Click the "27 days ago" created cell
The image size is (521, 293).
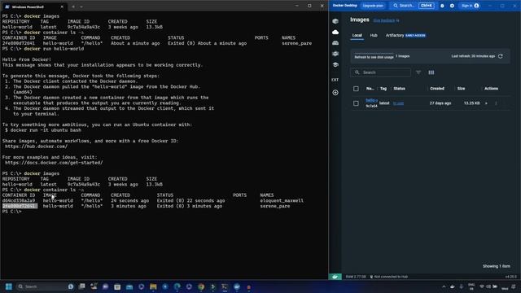440,103
